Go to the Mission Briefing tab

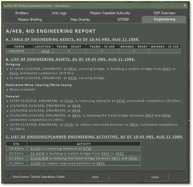(30, 20)
